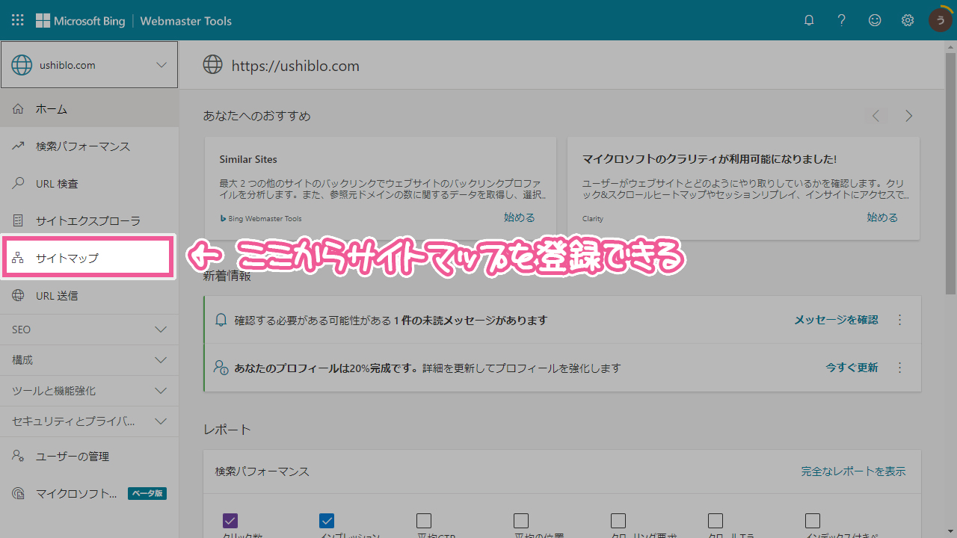
Task: Expand the 構成 section
Action: 89,360
